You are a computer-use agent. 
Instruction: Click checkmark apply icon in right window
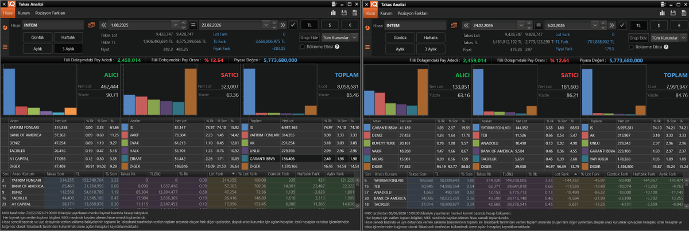[x=621, y=25]
